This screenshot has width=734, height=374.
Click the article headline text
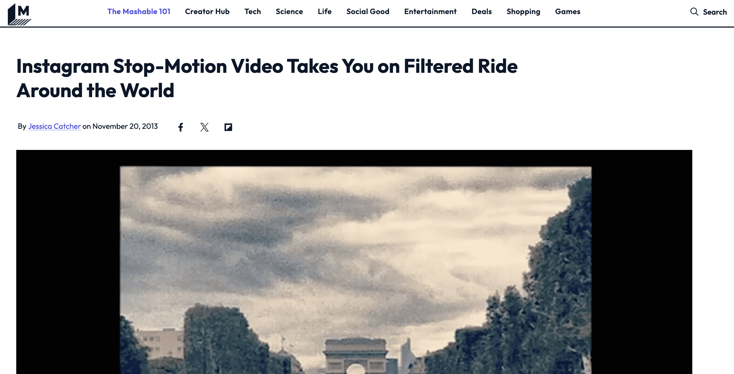[267, 78]
